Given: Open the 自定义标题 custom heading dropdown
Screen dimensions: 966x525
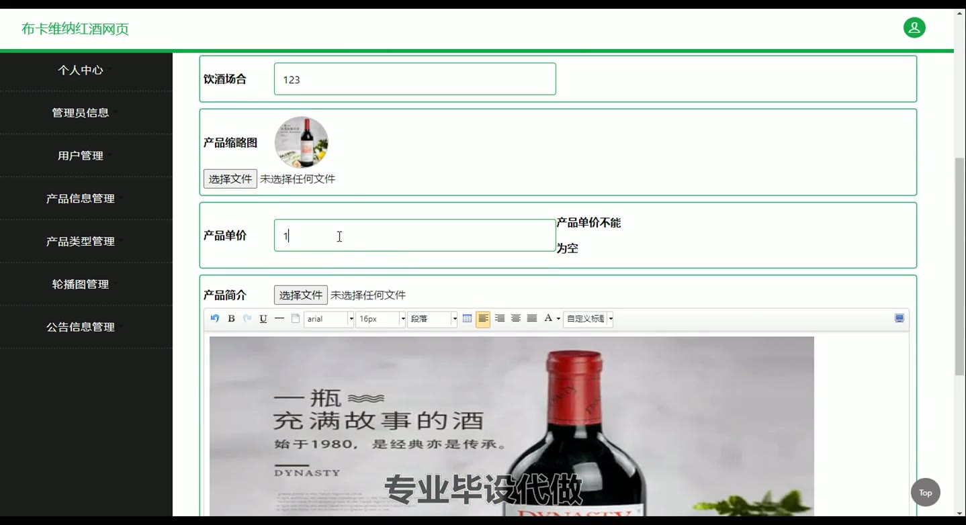Looking at the screenshot, I should coord(588,319).
